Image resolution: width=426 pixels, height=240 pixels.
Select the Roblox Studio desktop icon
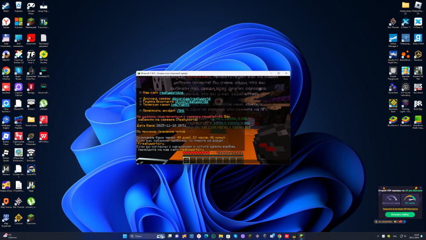[6, 154]
